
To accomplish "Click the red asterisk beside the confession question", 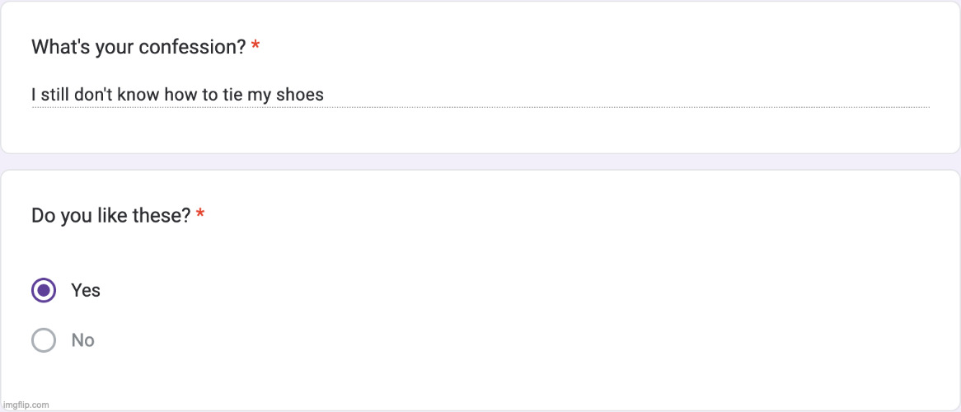I will (x=255, y=47).
